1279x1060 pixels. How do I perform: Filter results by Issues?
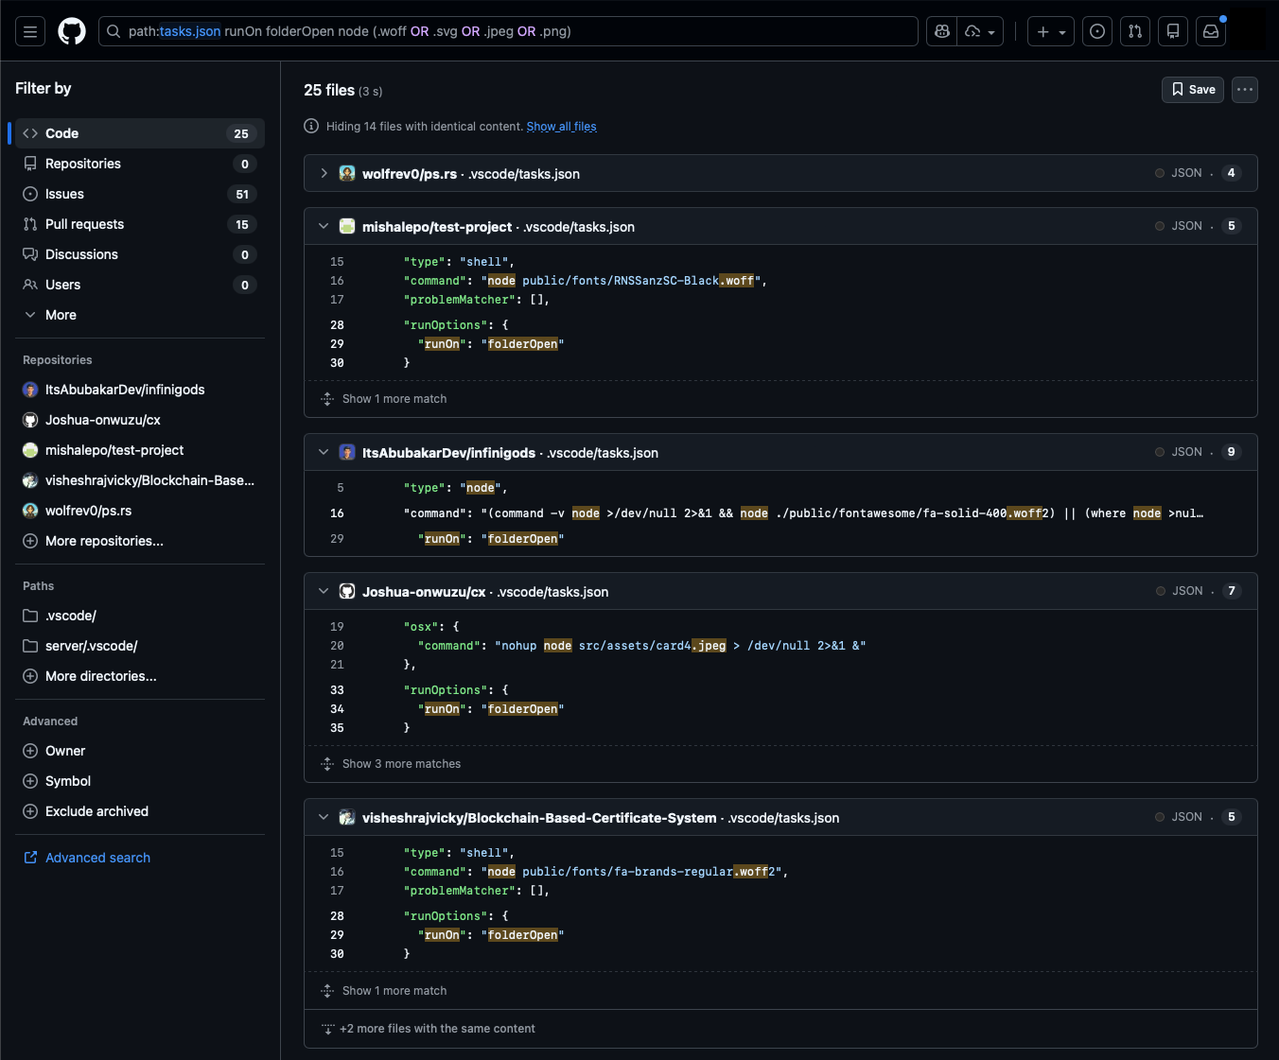pos(140,194)
